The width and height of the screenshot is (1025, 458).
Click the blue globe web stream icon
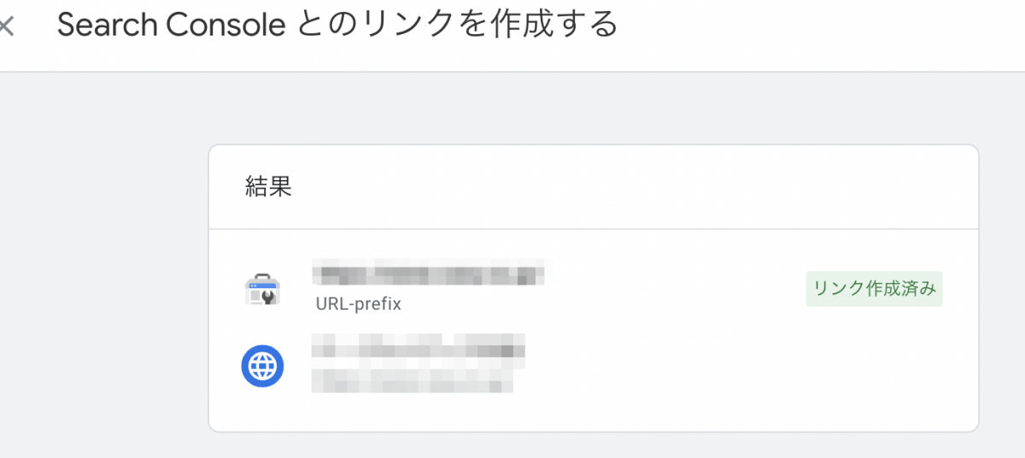pyautogui.click(x=262, y=366)
